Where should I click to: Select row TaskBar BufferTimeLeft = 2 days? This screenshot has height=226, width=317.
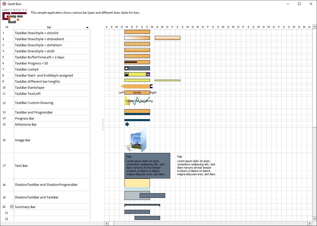tap(45, 57)
